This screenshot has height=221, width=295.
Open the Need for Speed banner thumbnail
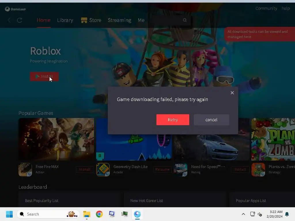(x=212, y=147)
